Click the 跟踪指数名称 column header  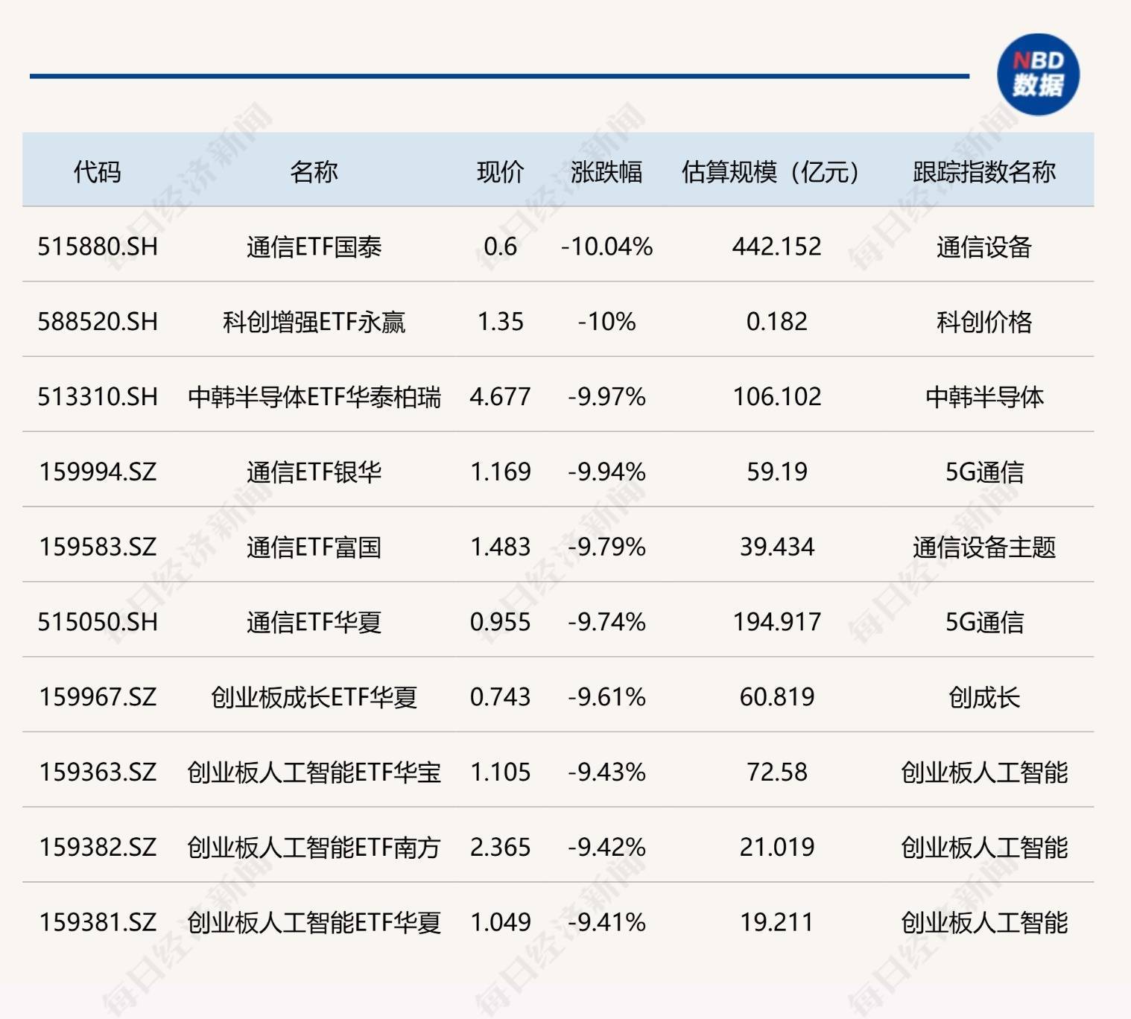(984, 172)
